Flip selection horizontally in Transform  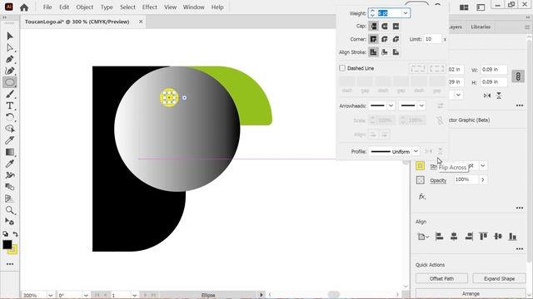pos(487,96)
